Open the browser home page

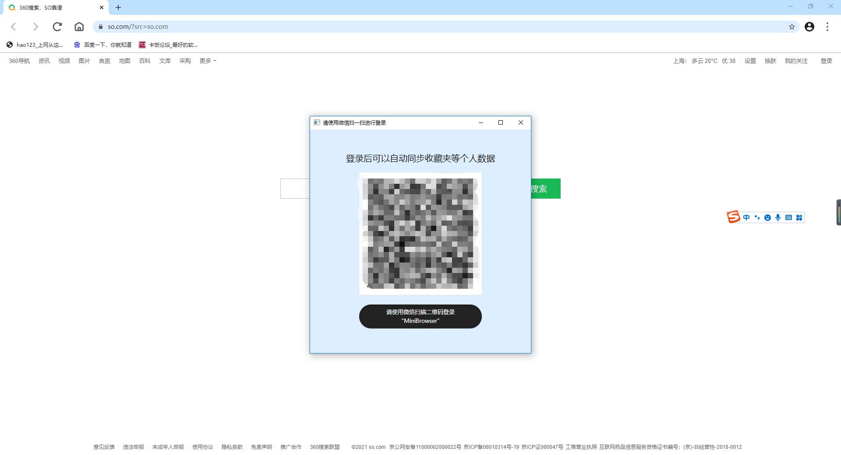click(x=79, y=27)
